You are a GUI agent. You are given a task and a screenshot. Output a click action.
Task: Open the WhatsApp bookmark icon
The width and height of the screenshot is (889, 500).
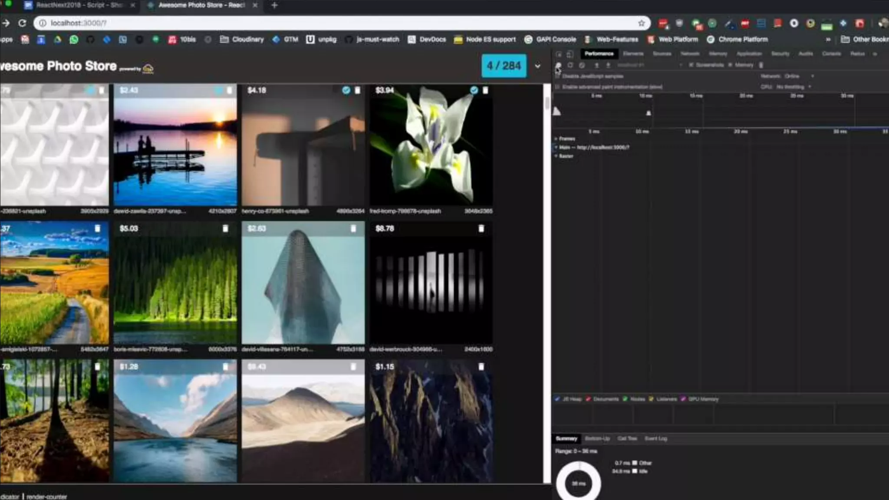click(74, 39)
